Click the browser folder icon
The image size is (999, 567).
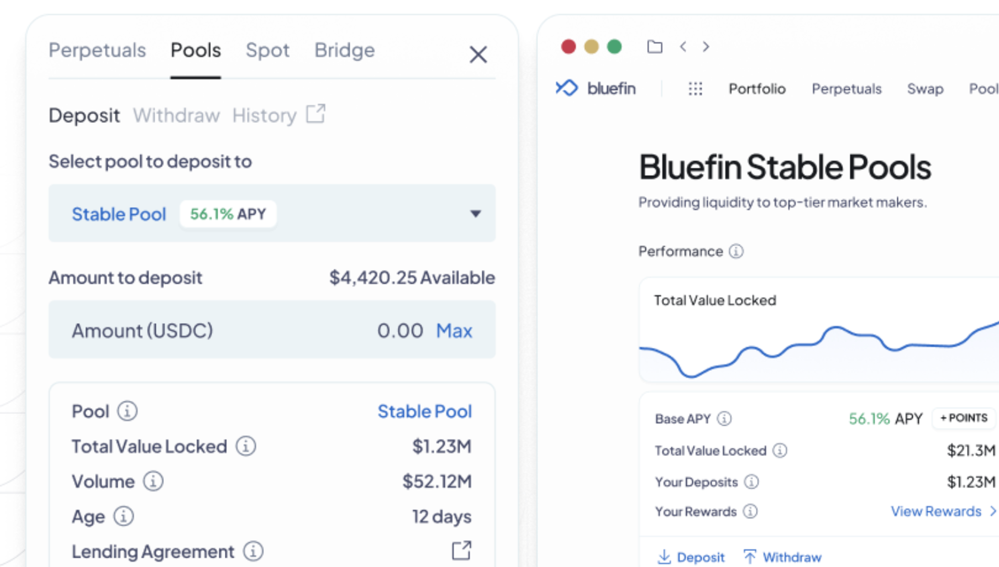pyautogui.click(x=654, y=47)
